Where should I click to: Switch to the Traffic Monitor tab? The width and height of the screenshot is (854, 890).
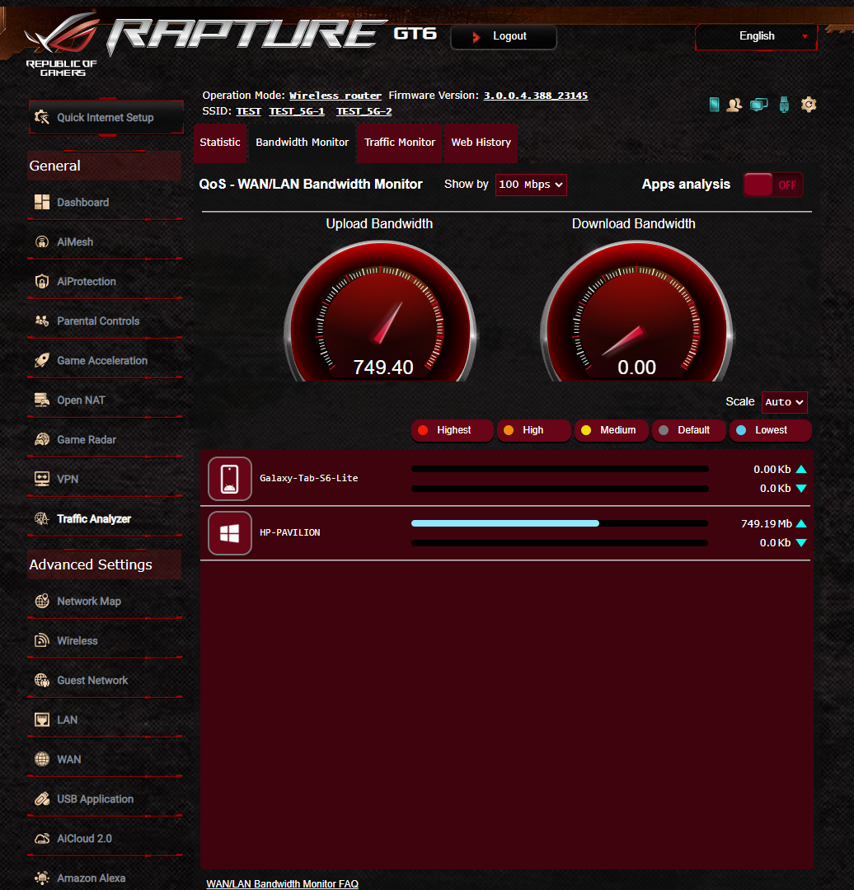[399, 143]
